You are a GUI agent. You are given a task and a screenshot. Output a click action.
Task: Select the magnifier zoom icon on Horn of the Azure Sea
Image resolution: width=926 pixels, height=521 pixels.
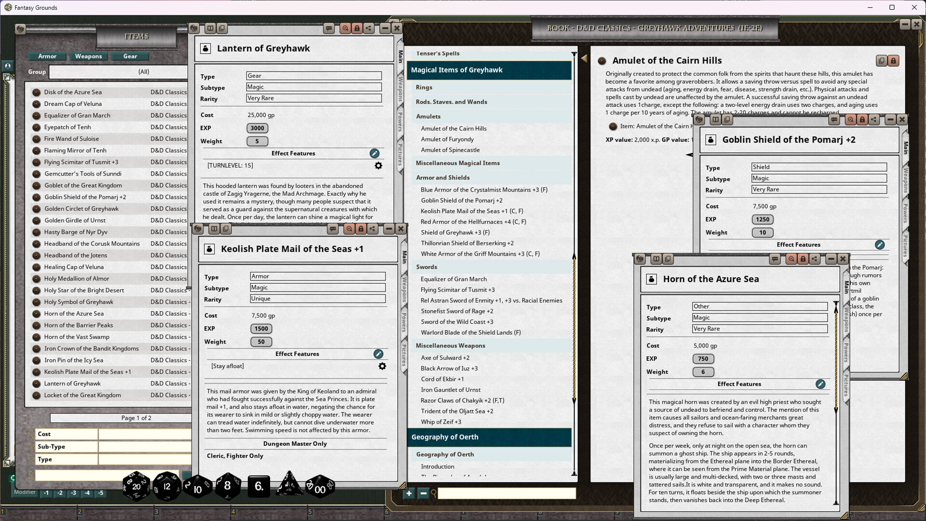(x=791, y=259)
